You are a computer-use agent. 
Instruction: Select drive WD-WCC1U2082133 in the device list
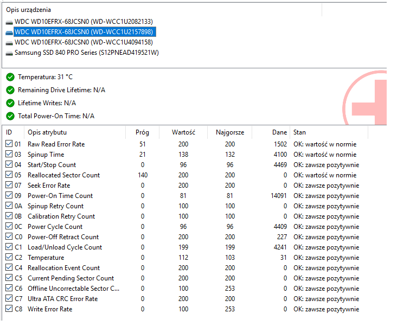[84, 22]
